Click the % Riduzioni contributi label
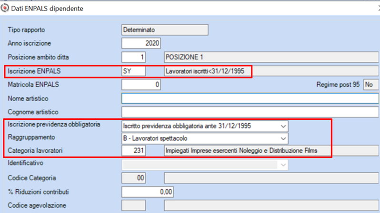This screenshot has height=213, width=380. 38,192
